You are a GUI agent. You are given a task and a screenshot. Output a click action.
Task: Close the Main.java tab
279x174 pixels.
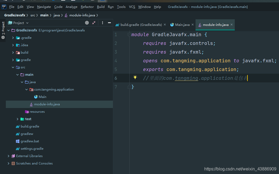[x=193, y=25]
